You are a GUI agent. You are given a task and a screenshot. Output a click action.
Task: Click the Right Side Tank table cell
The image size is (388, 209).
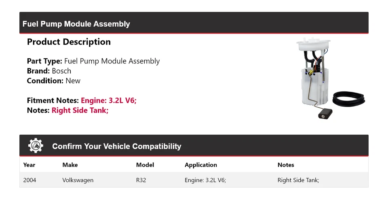(298, 180)
